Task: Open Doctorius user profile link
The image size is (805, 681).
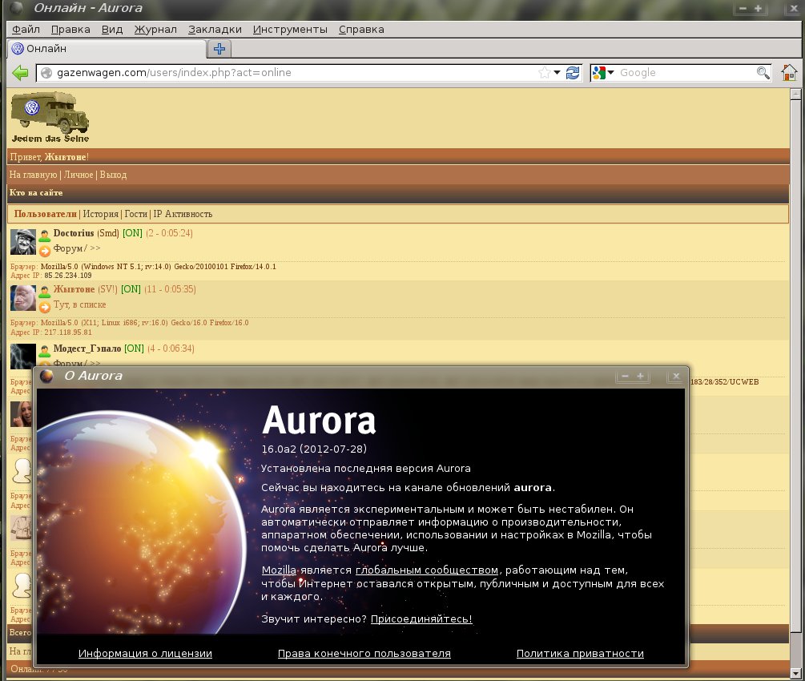Action: [74, 233]
